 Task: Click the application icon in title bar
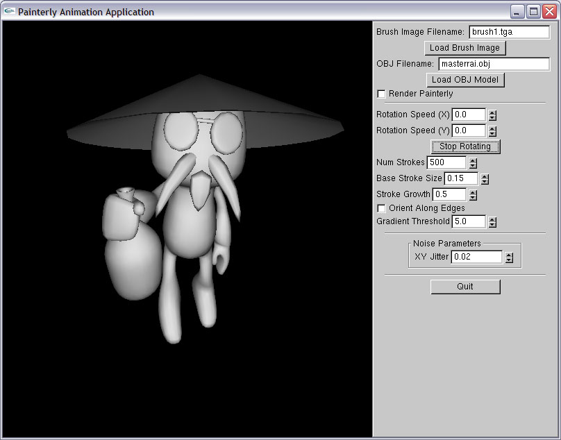click(x=9, y=11)
